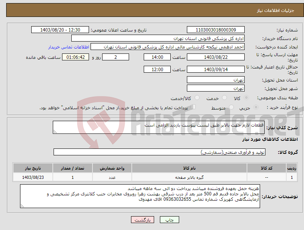Click the کد کالا column header
Image resolution: width=304 pixels, height=230 pixels.
coord(267,168)
